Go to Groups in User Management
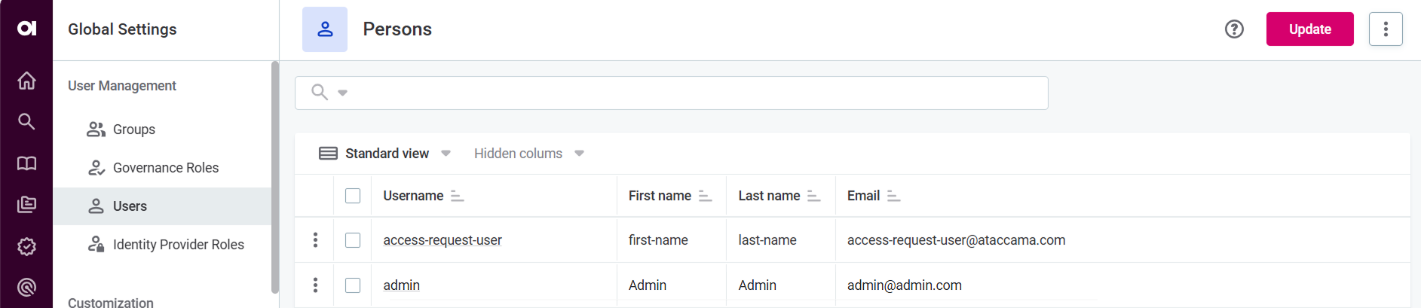1421x308 pixels. 133,130
